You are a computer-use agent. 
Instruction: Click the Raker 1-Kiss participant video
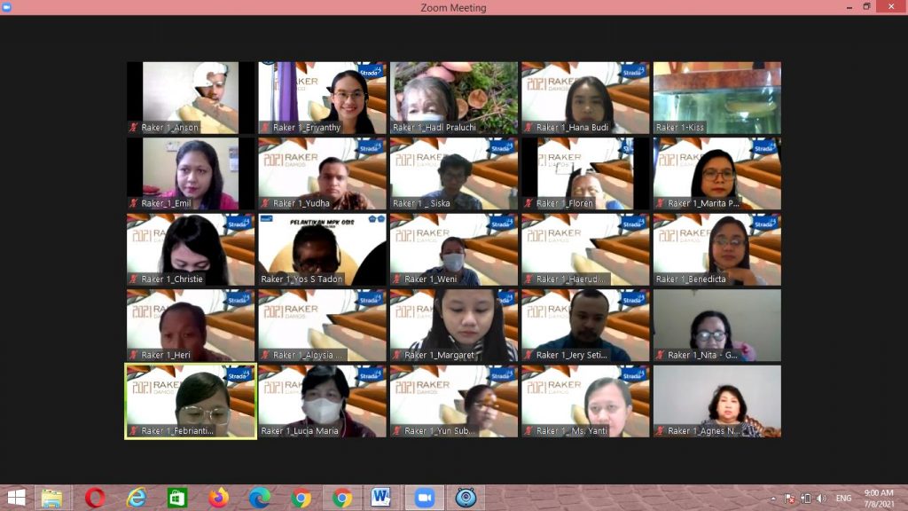coord(716,98)
